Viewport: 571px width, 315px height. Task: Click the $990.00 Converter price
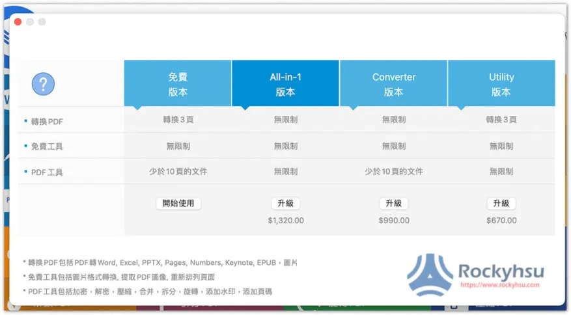(x=393, y=221)
